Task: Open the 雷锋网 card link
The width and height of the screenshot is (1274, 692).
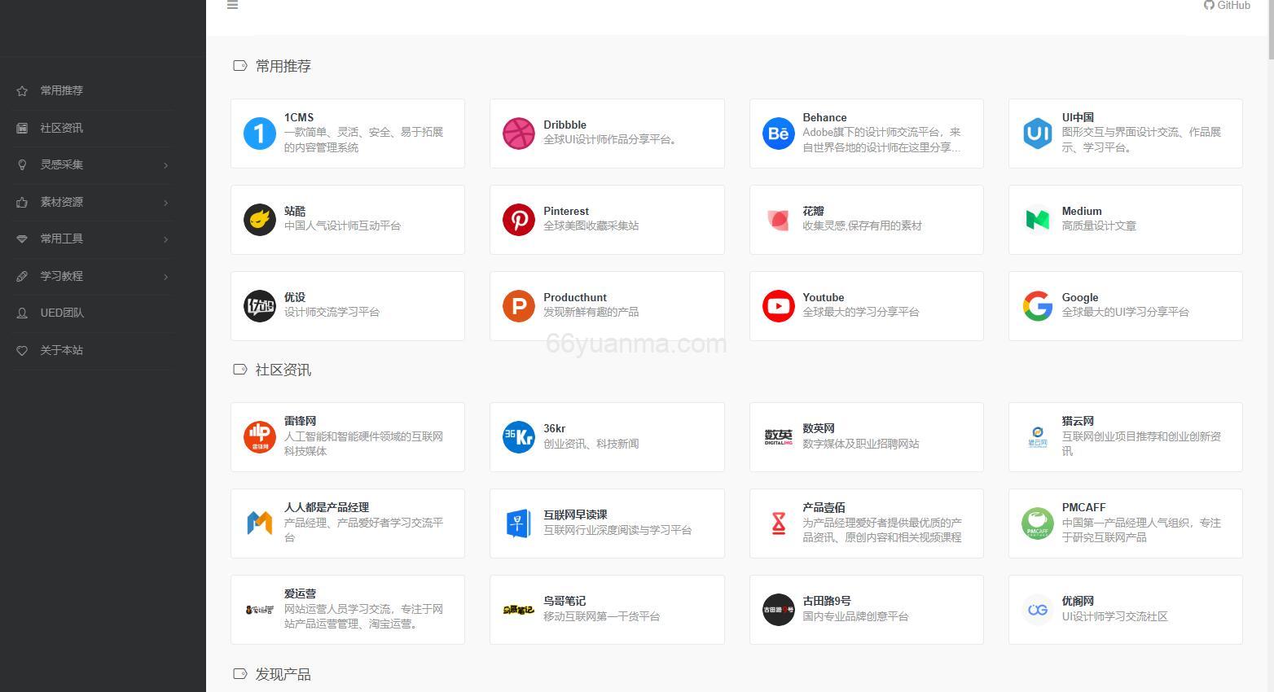Action: tap(348, 437)
